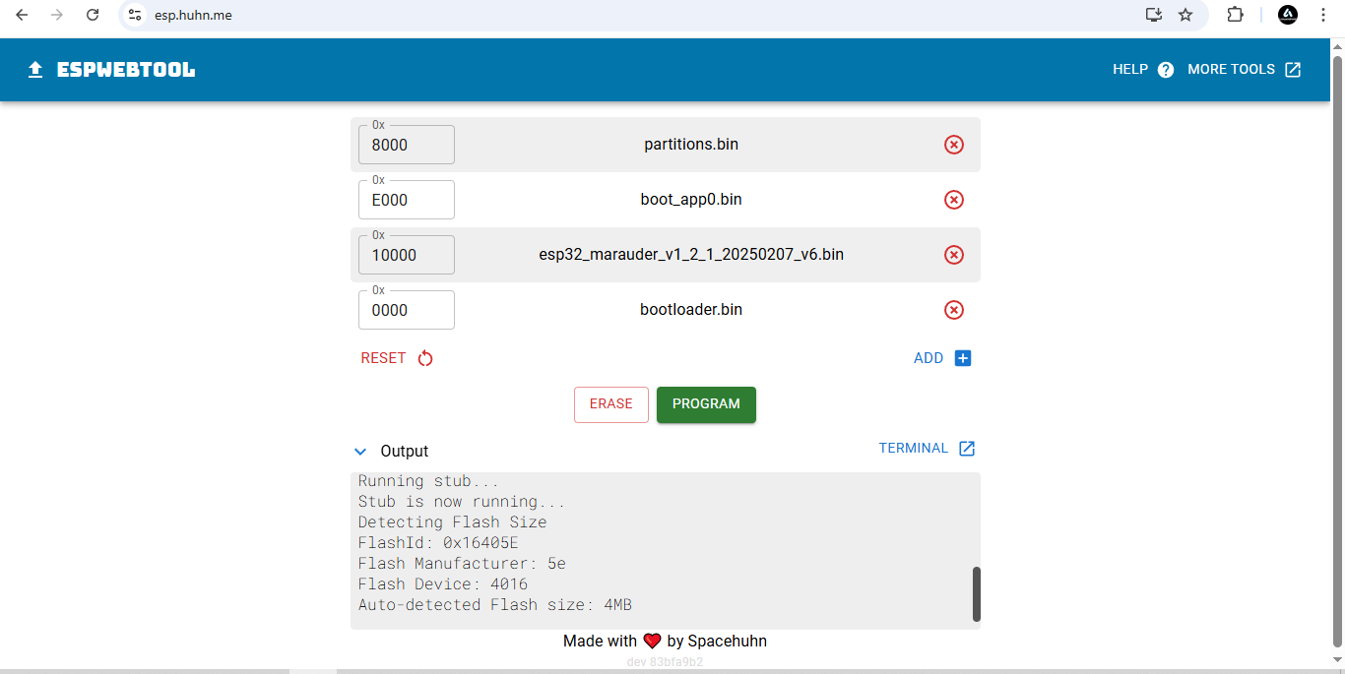Open the Chrome three-dot menu
1345x674 pixels.
(x=1323, y=15)
